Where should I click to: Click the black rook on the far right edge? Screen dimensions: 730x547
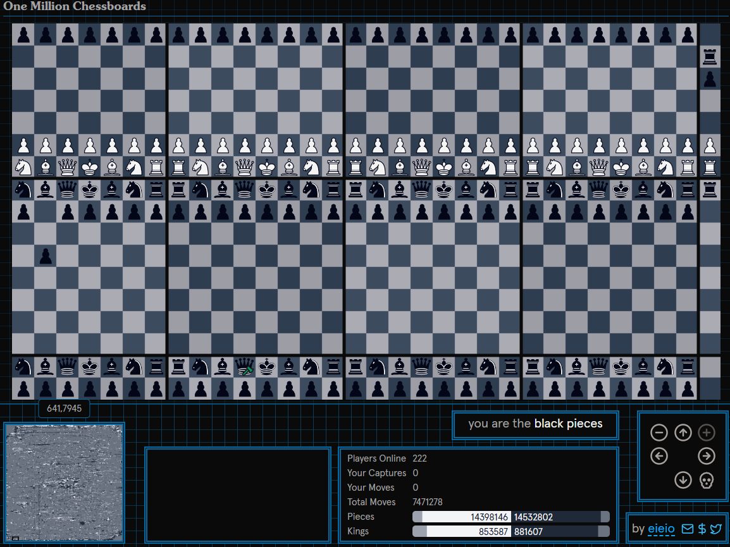pyautogui.click(x=710, y=56)
